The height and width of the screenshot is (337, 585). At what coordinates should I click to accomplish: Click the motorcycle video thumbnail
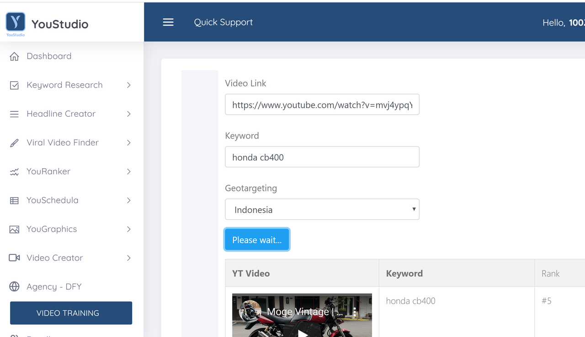(x=302, y=316)
